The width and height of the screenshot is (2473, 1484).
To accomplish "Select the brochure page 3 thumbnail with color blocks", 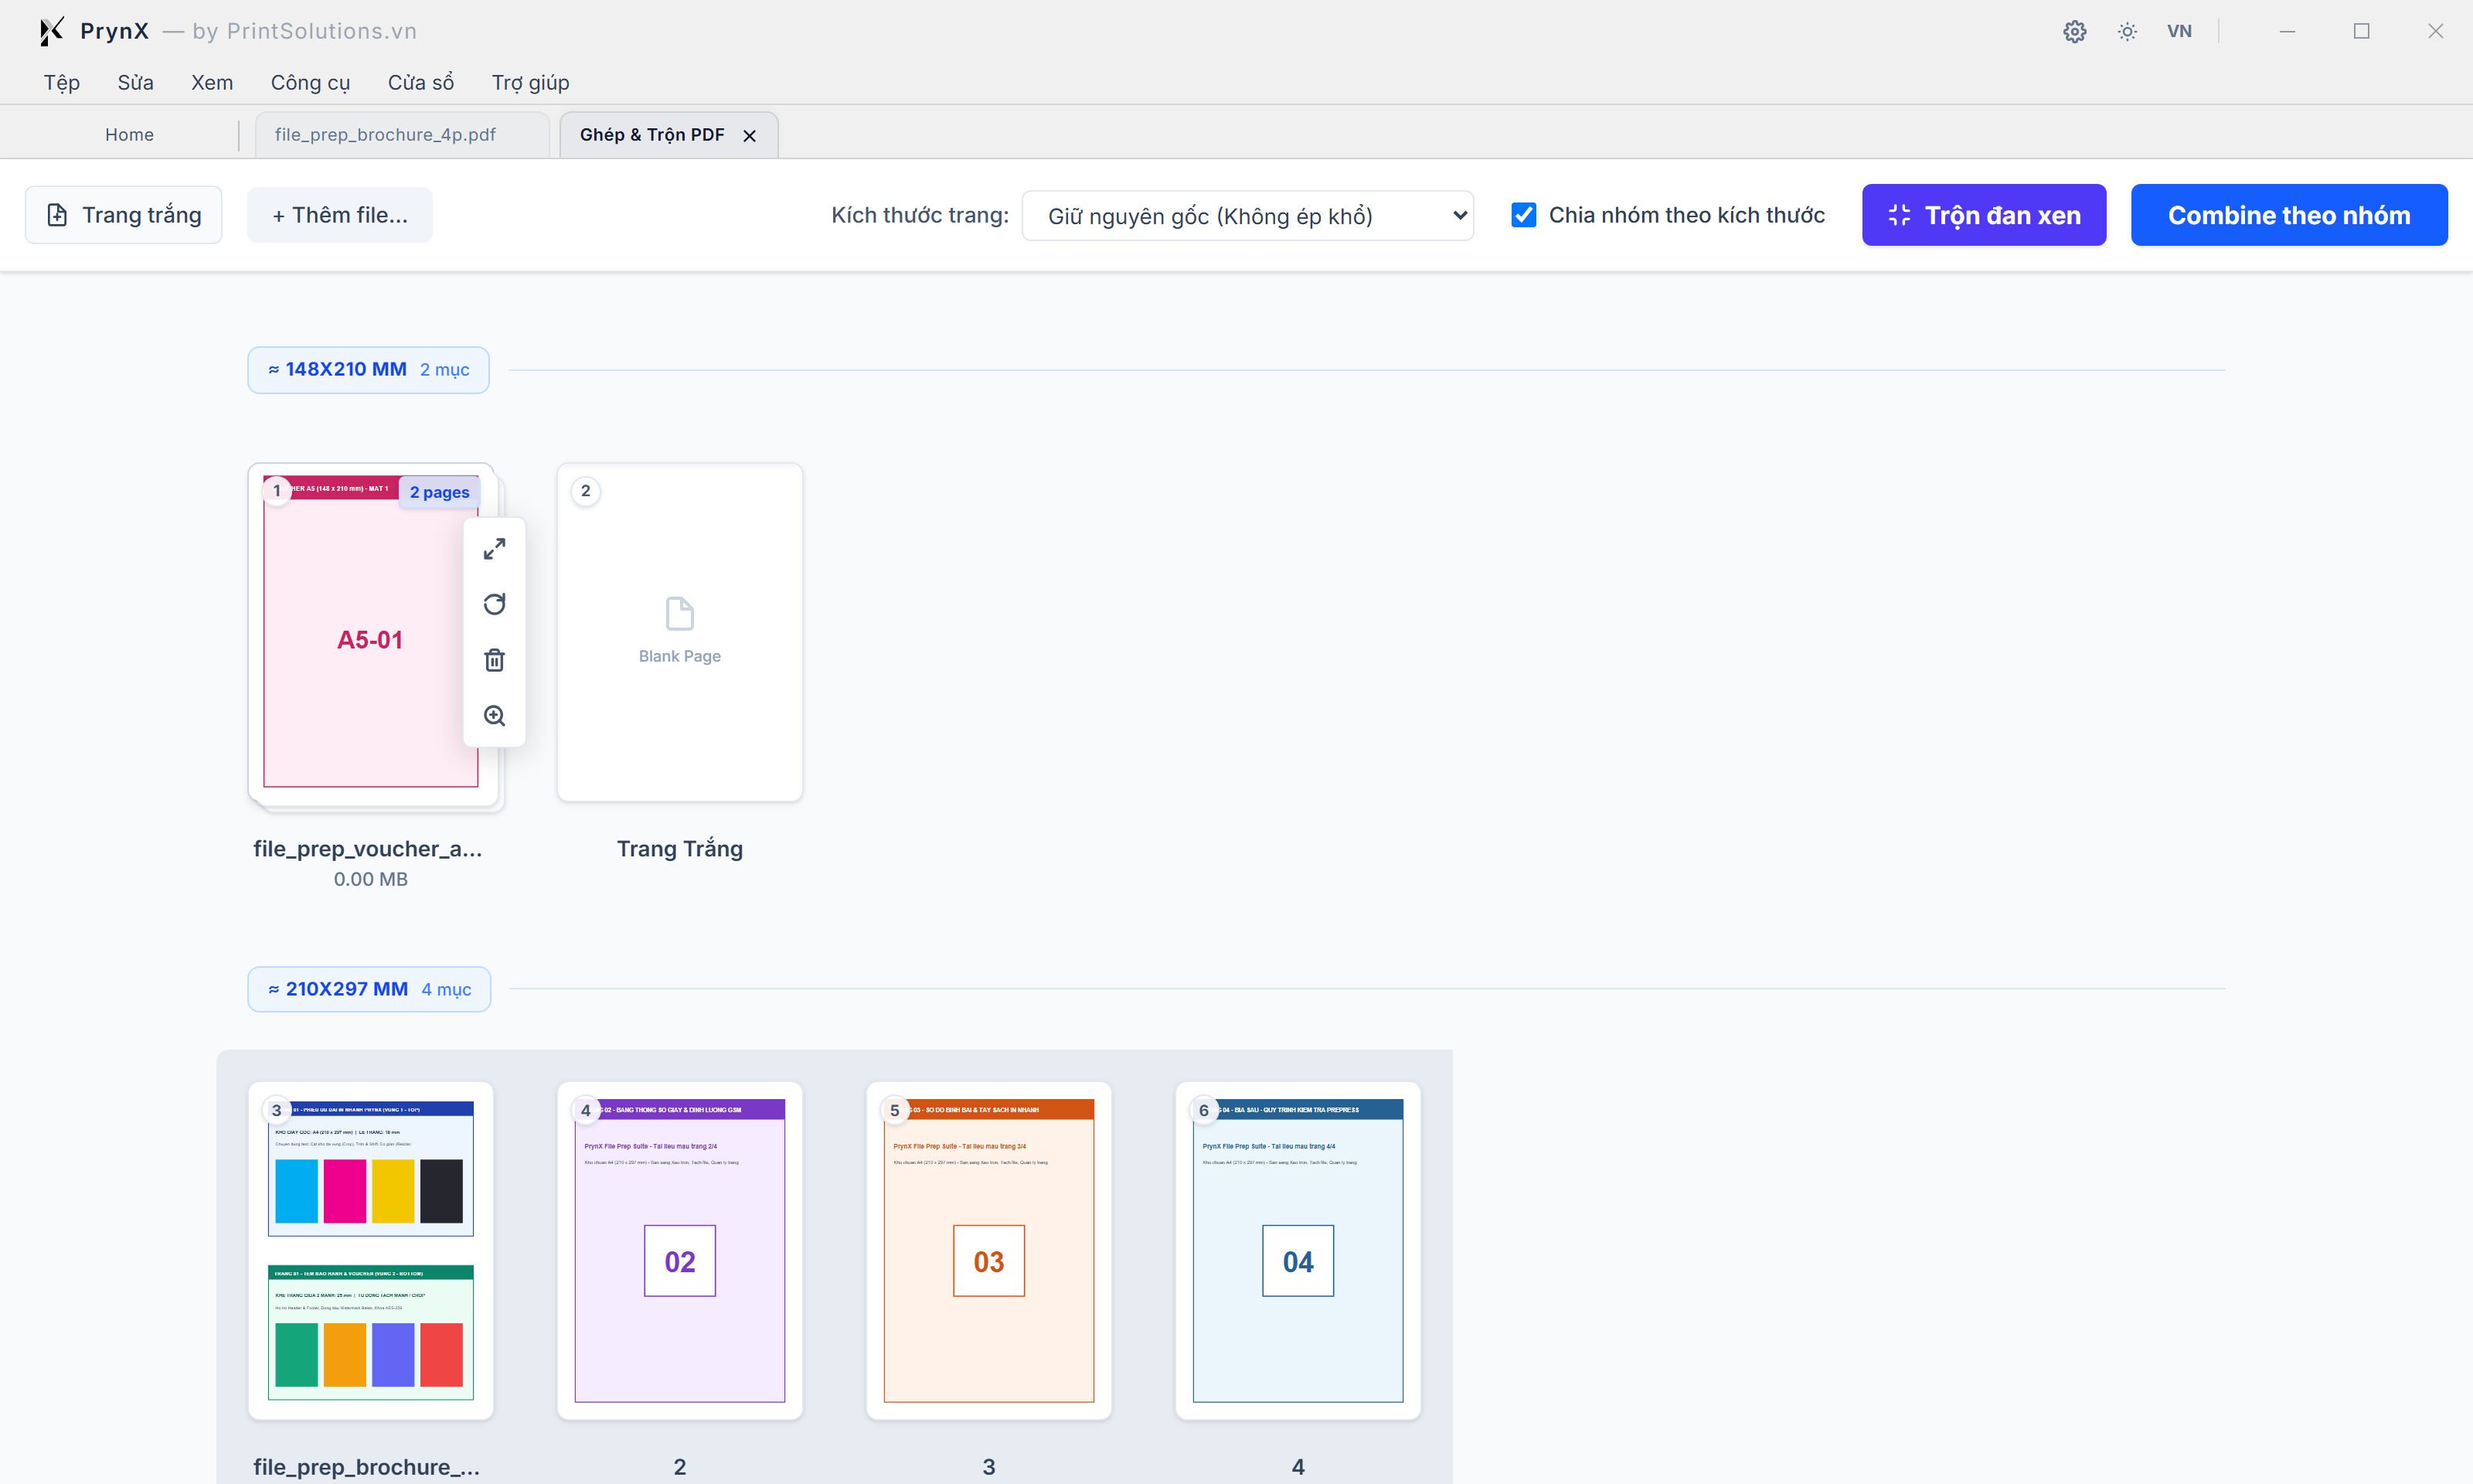I will (371, 1250).
